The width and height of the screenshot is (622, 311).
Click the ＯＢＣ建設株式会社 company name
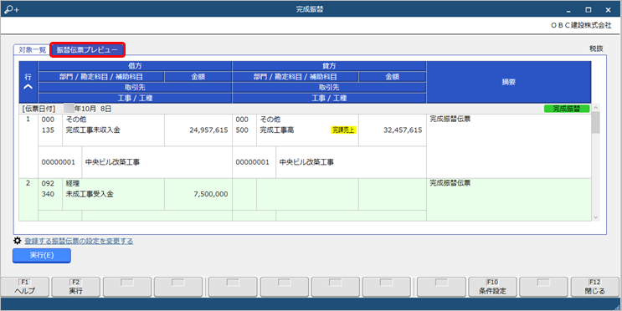click(x=581, y=25)
